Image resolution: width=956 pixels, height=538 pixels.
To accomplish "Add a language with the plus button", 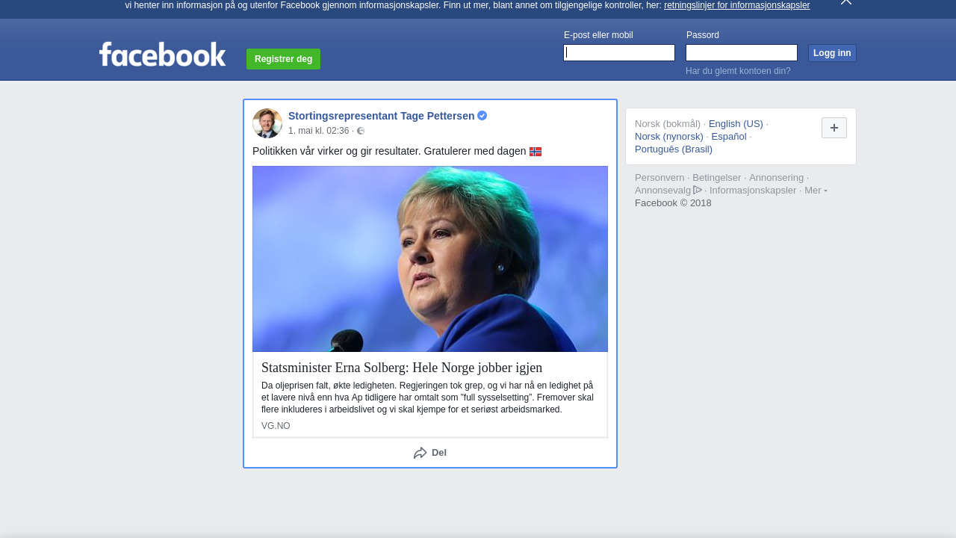I will point(834,128).
